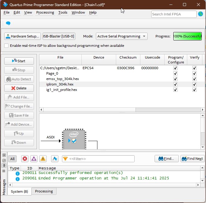
Task: Open the Mode dropdown
Action: pos(122,36)
